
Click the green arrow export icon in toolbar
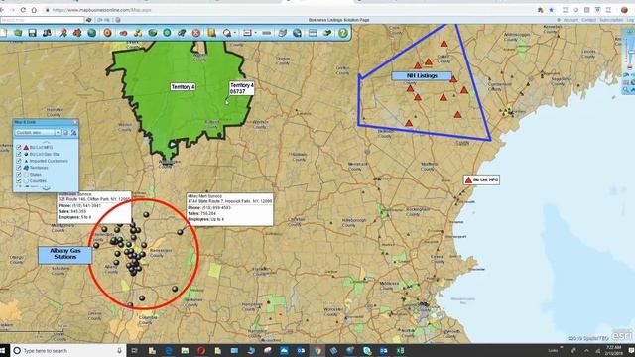(327, 33)
